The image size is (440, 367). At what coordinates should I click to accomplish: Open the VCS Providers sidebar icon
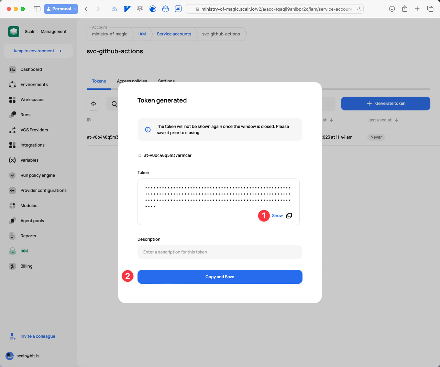pos(12,130)
